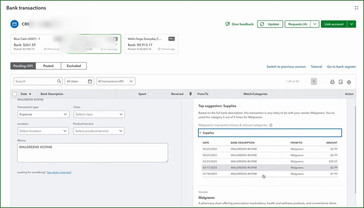Switch to the Excluded tab
This screenshot has width=364, height=208.
coord(74,66)
